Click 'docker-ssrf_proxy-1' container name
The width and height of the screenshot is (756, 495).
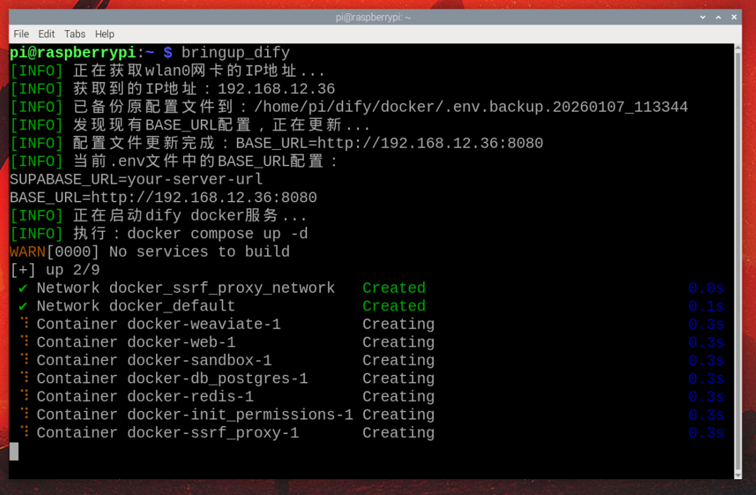click(213, 433)
